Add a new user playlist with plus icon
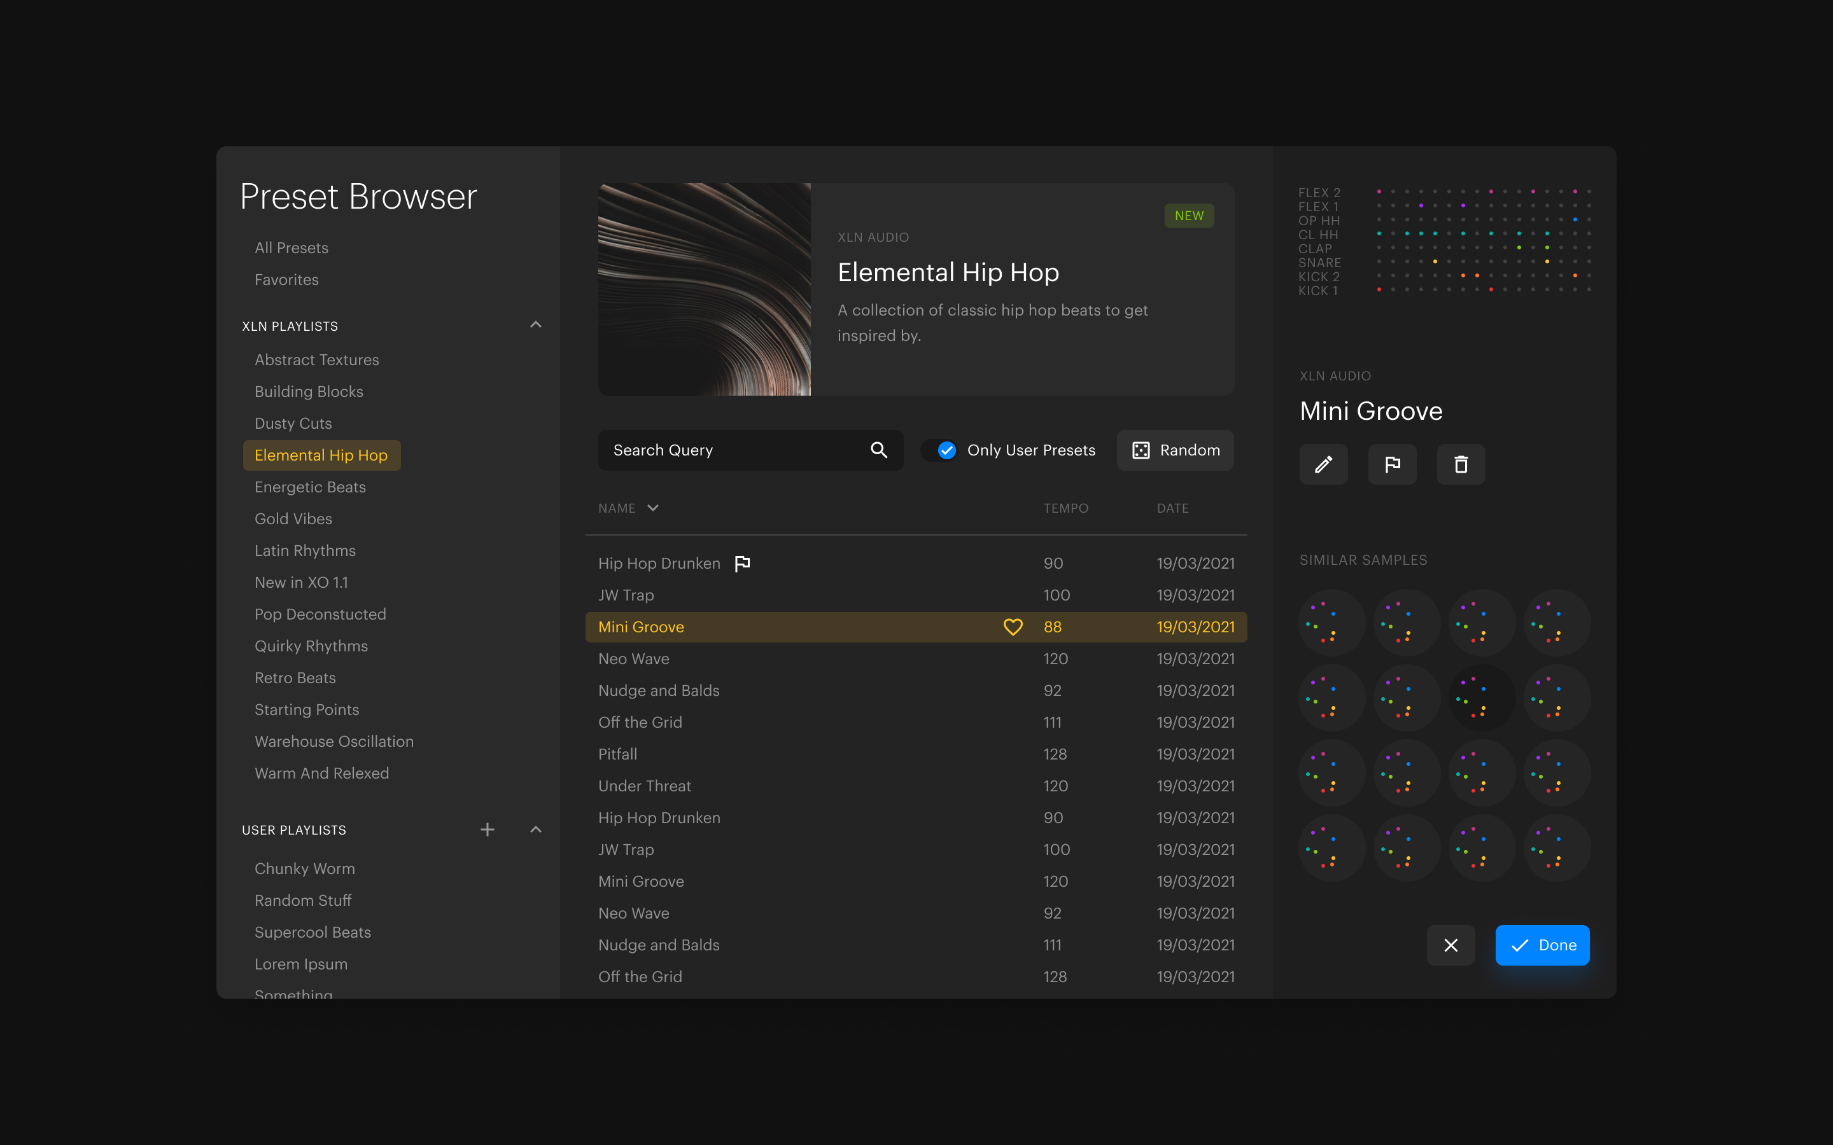The height and width of the screenshot is (1145, 1833). coord(487,830)
